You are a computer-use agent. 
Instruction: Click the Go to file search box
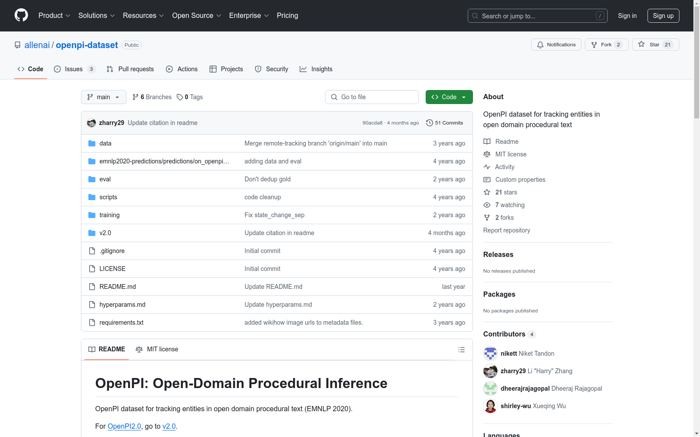click(372, 97)
